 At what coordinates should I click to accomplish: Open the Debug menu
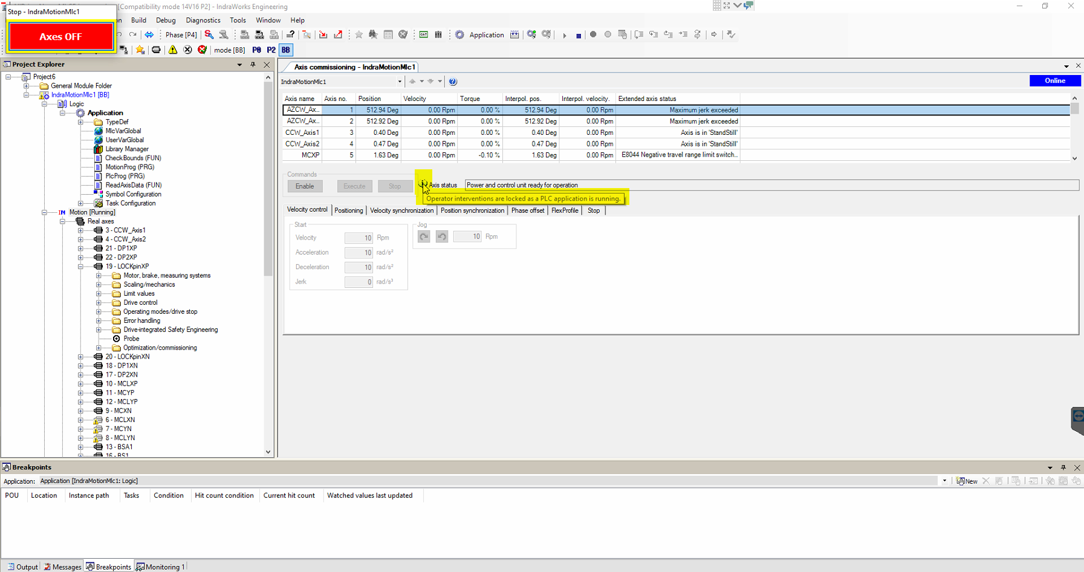click(166, 20)
